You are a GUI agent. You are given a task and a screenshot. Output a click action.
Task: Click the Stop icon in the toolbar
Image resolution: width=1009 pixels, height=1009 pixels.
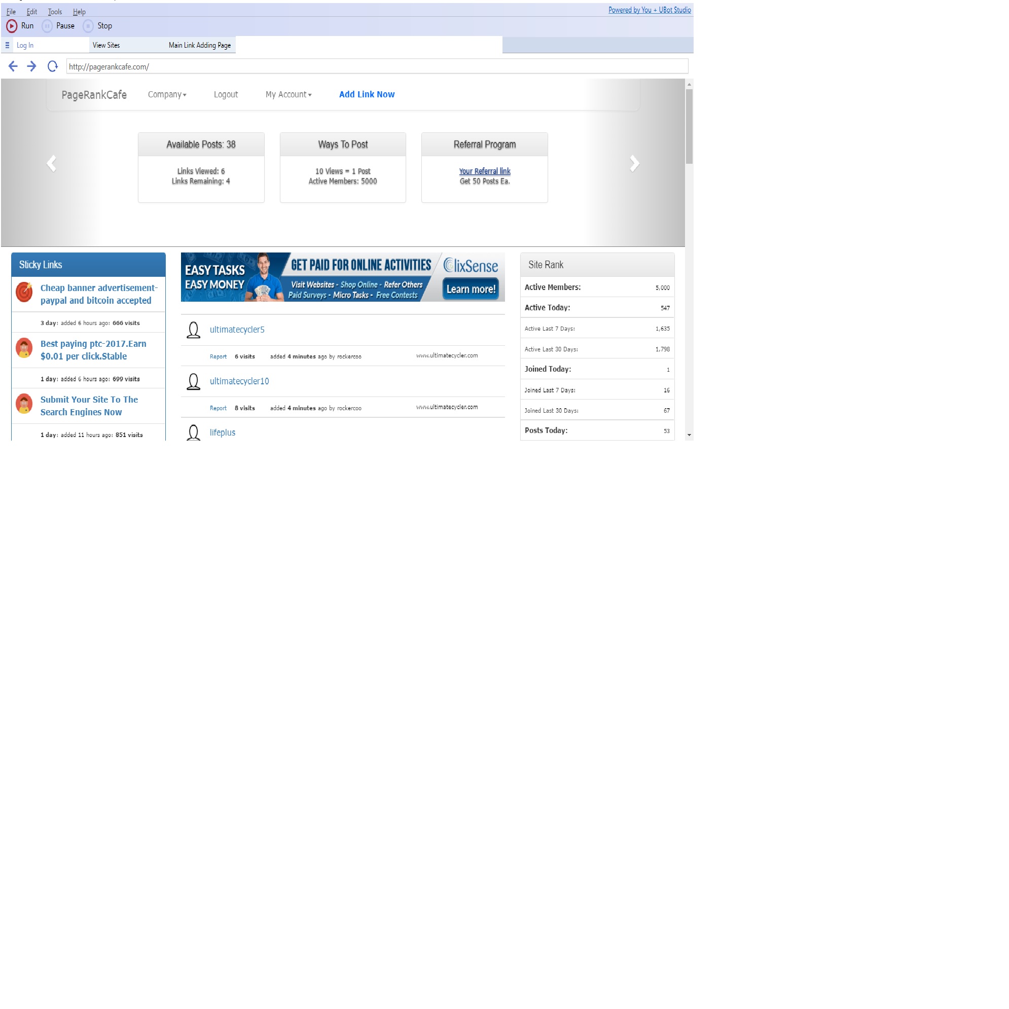[x=88, y=25]
